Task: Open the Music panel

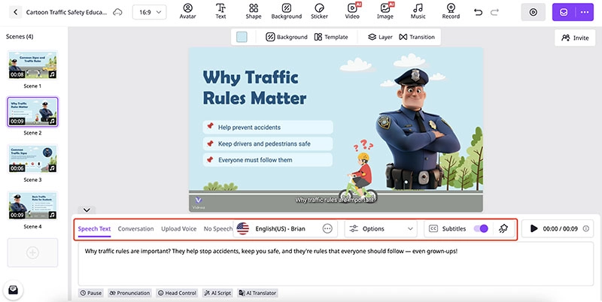Action: [x=418, y=11]
